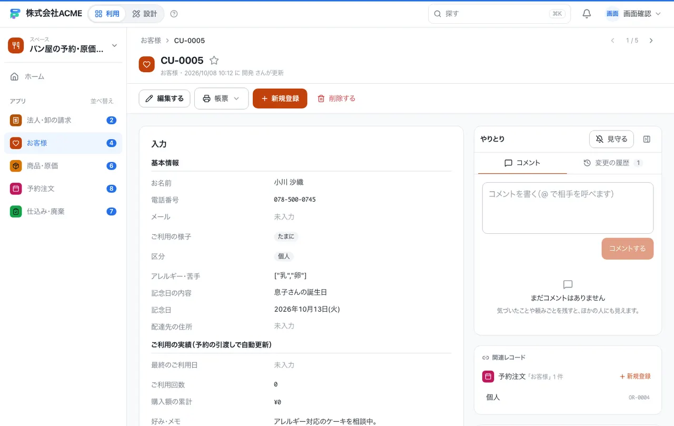The height and width of the screenshot is (426, 674).
Task: Click the phone number 078-500-0745
Action: coord(295,200)
